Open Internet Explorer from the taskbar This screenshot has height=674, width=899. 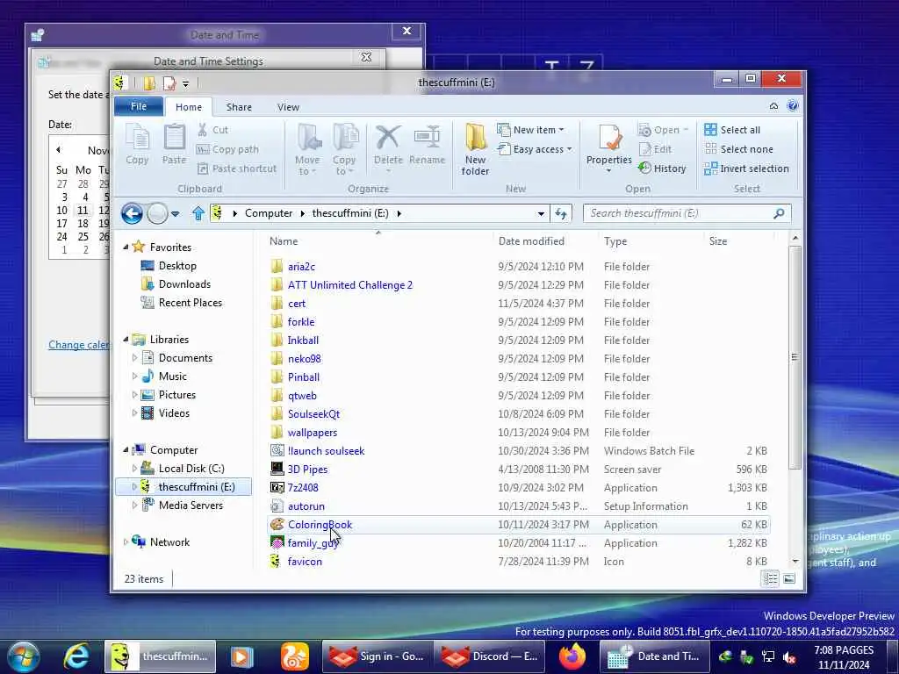[76, 656]
